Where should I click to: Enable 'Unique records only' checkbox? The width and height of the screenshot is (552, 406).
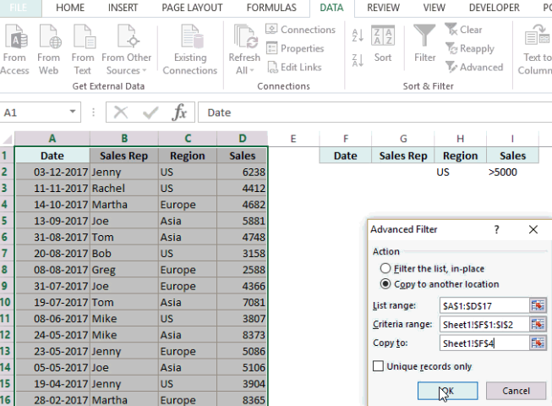point(379,366)
